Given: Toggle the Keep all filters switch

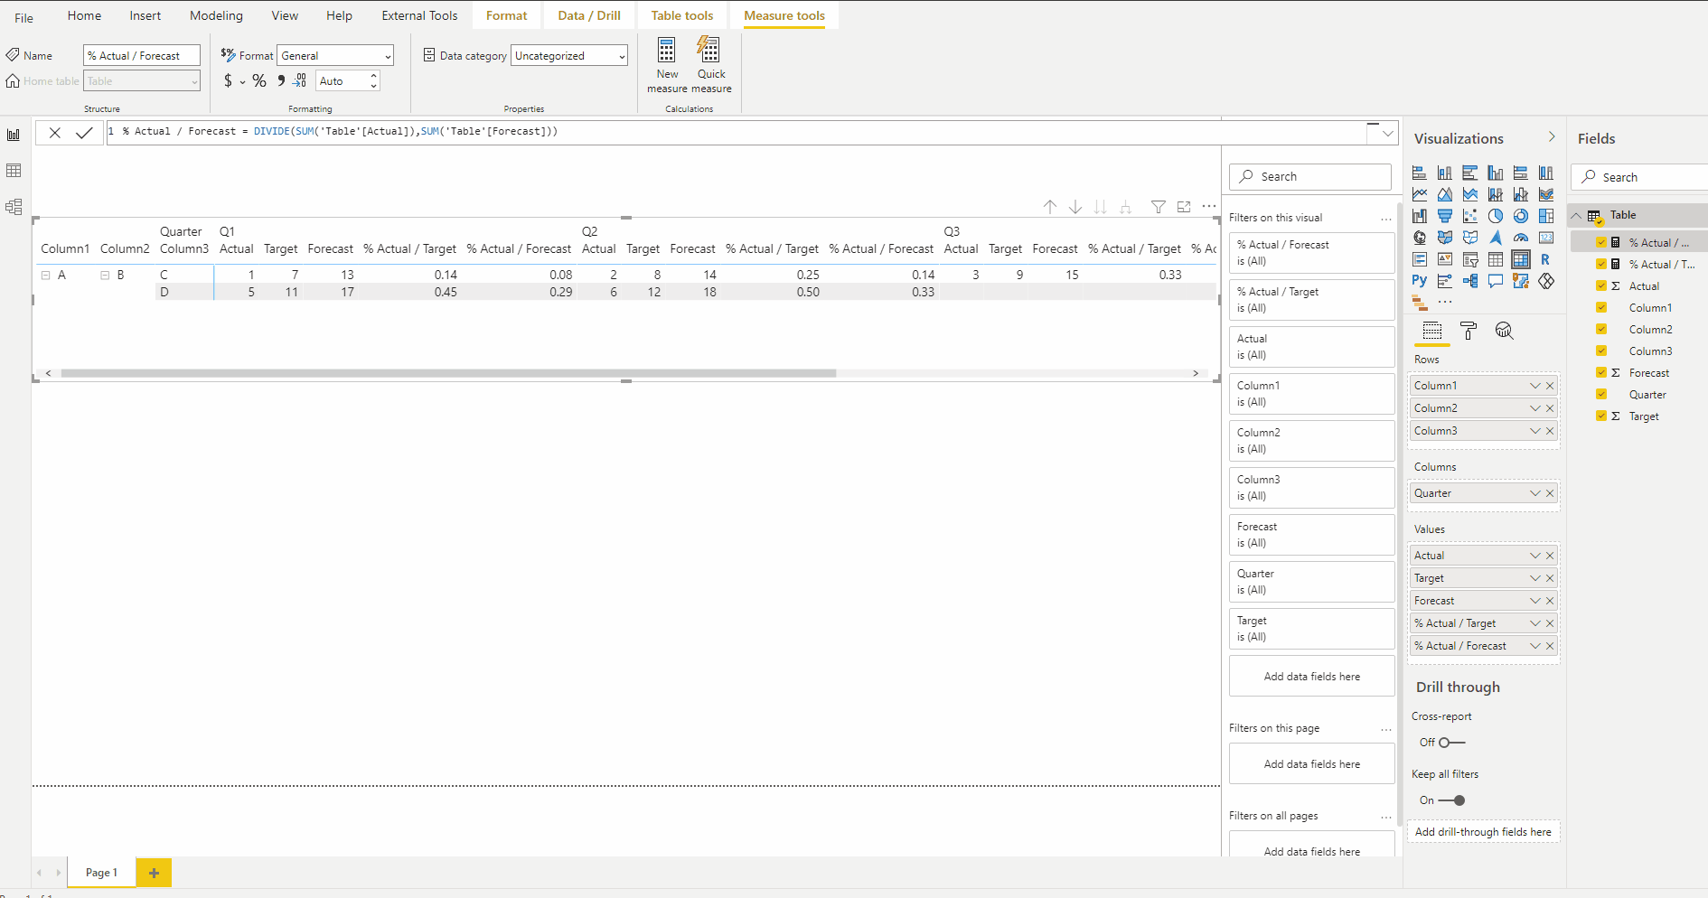Looking at the screenshot, I should (1452, 800).
